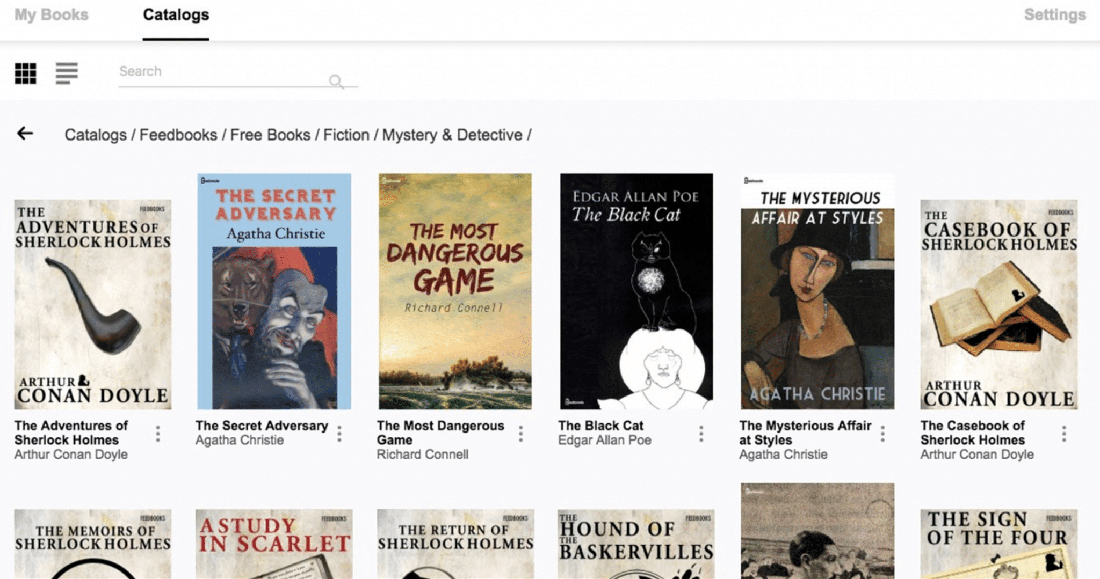Image resolution: width=1100 pixels, height=579 pixels.
Task: Click Agatha Christie under The Secret Adversary
Action: [x=240, y=440]
